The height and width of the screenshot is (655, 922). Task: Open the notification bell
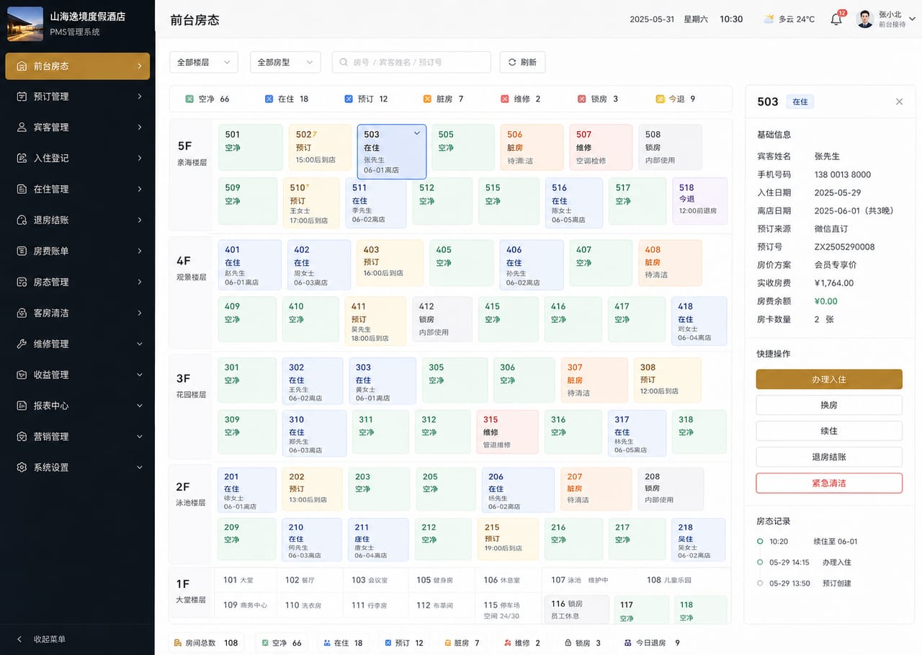point(836,19)
